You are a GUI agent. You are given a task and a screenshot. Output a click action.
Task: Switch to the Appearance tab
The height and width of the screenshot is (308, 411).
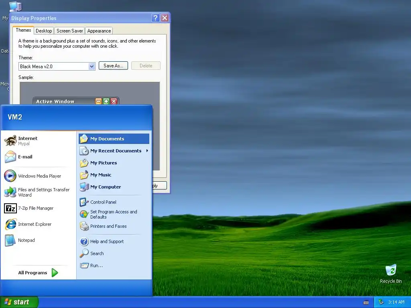coord(99,30)
